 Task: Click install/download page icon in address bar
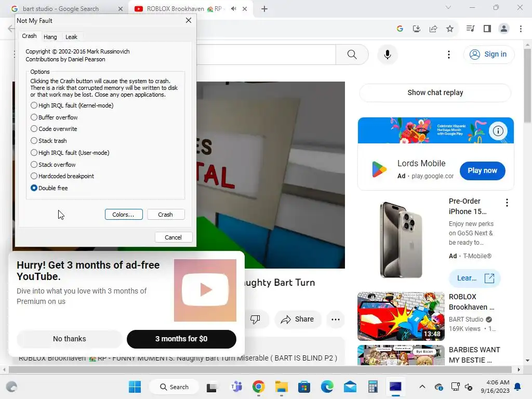pos(417,29)
